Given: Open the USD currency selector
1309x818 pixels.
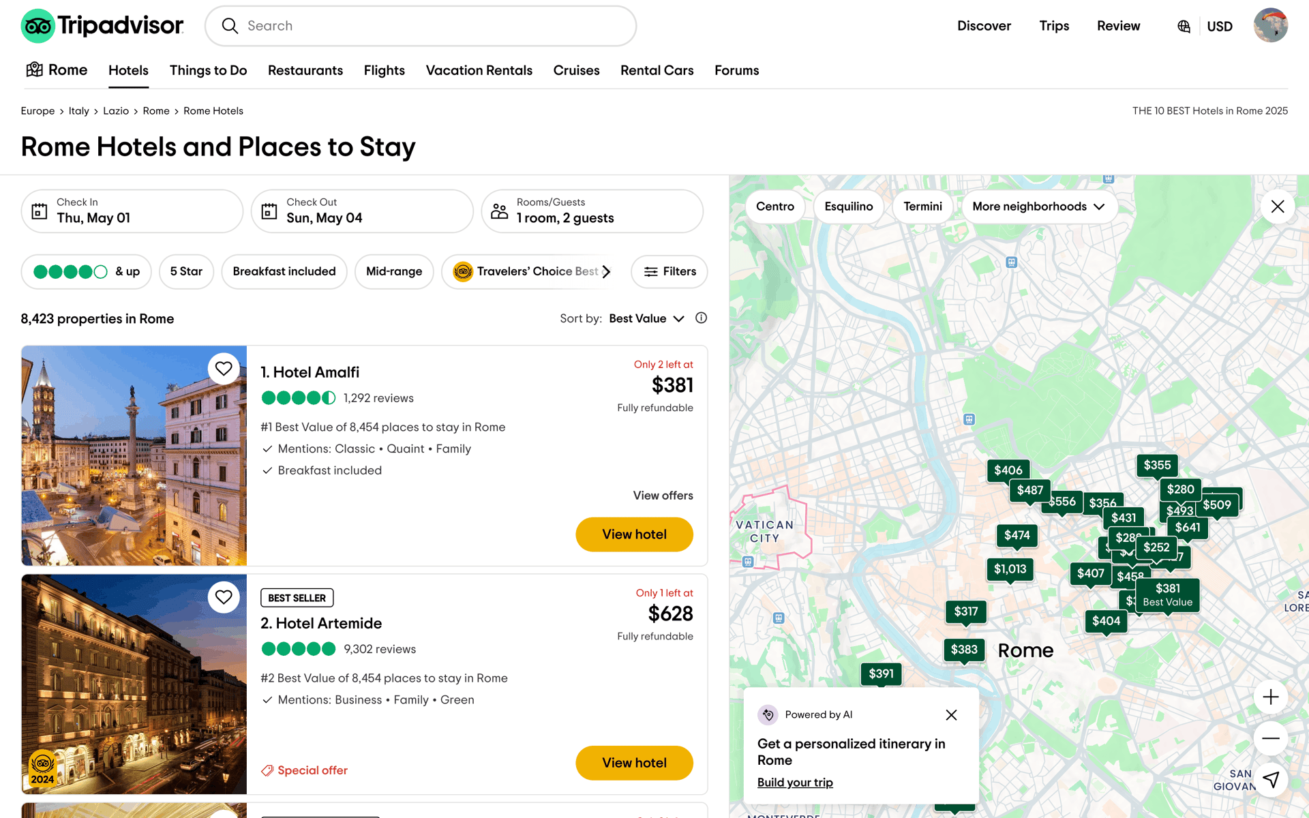Looking at the screenshot, I should (x=1219, y=27).
